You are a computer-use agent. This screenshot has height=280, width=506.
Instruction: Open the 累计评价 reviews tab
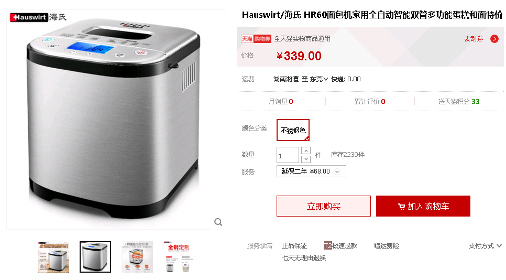(x=370, y=101)
